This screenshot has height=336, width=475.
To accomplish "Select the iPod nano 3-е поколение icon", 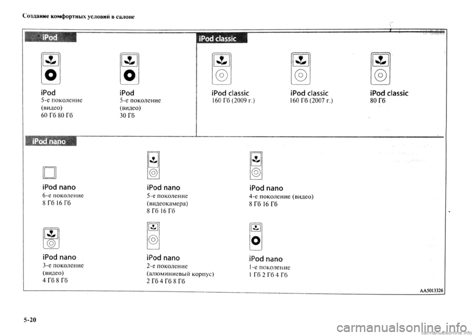I will [x=51, y=238].
